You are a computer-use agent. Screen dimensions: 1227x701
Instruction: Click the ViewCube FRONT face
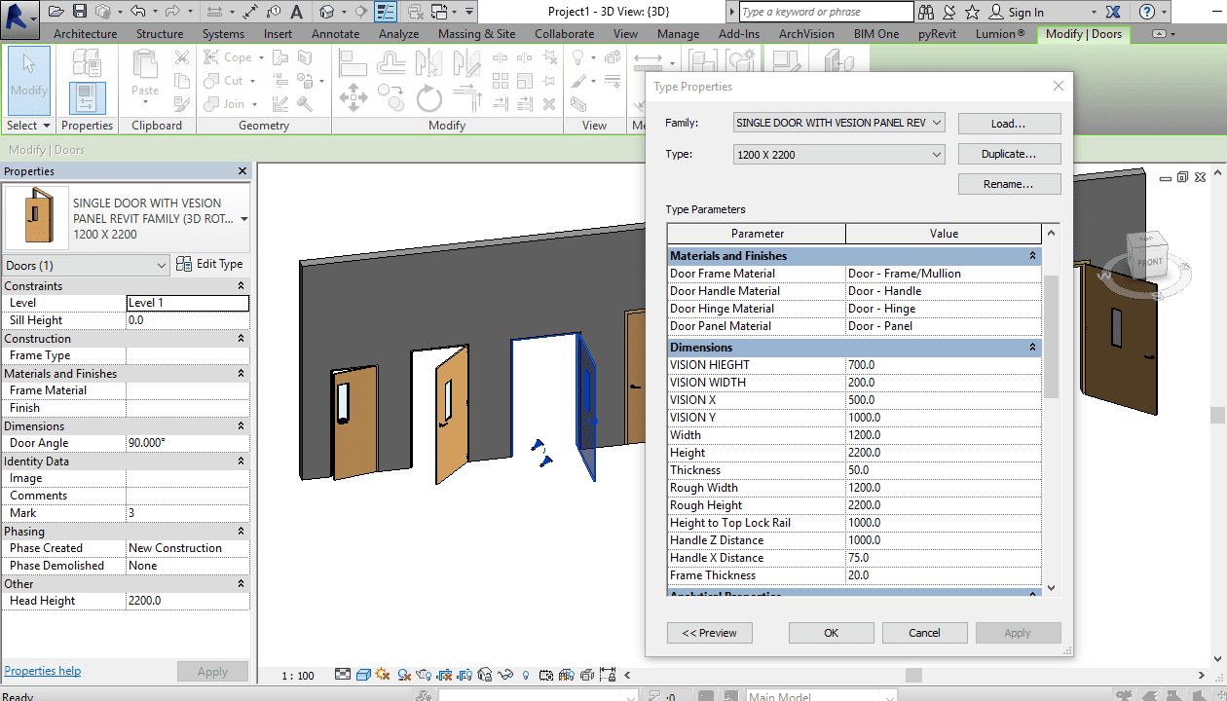(x=1149, y=262)
